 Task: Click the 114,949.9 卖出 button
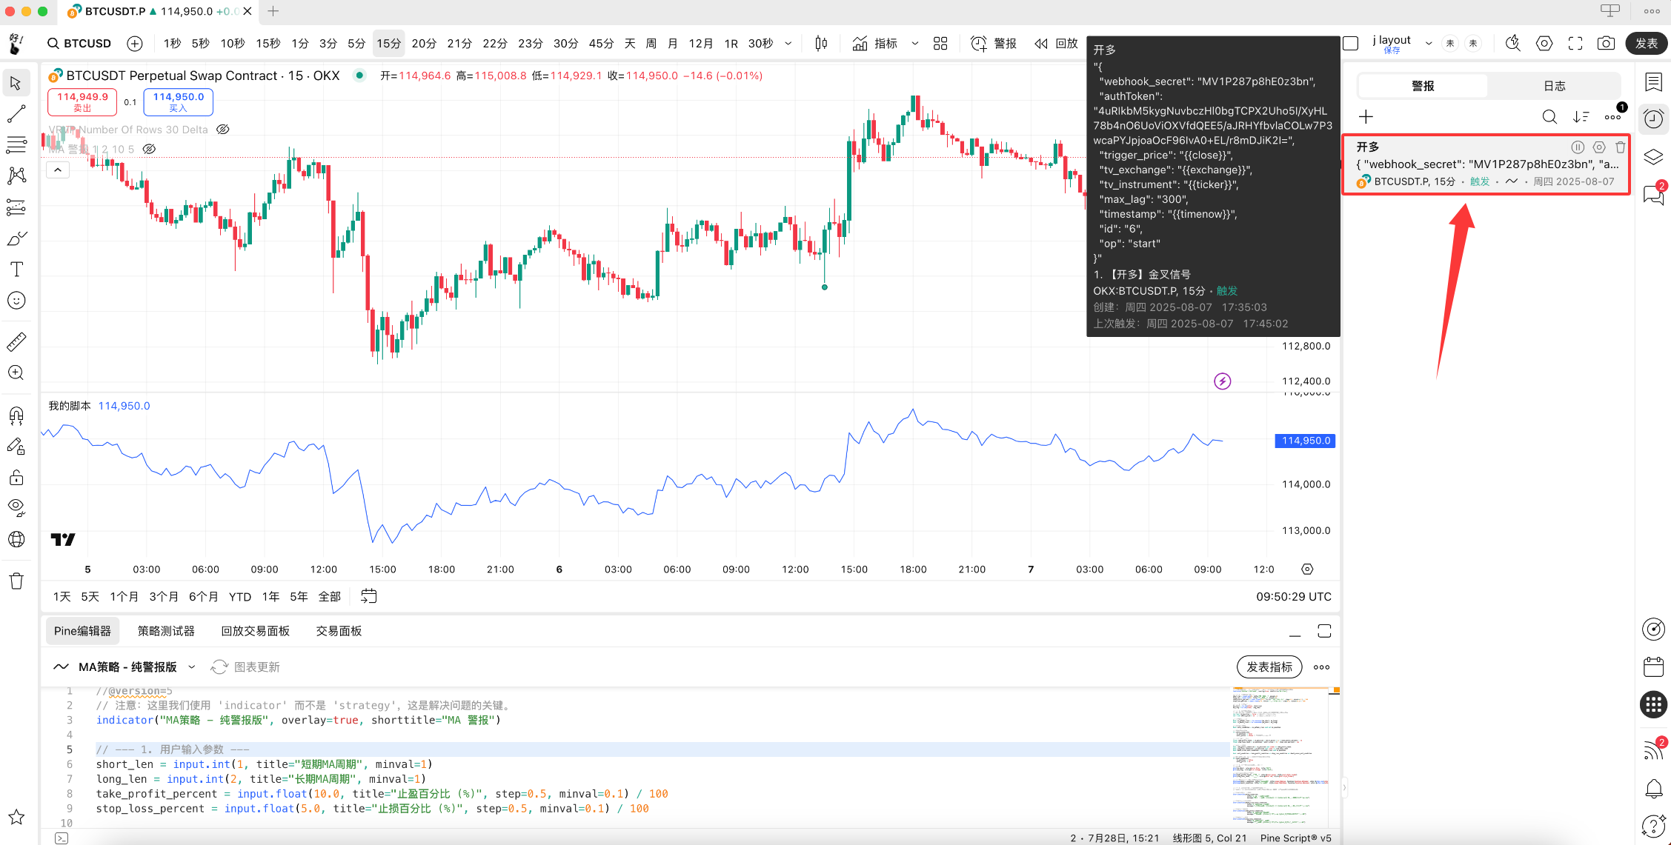point(82,102)
